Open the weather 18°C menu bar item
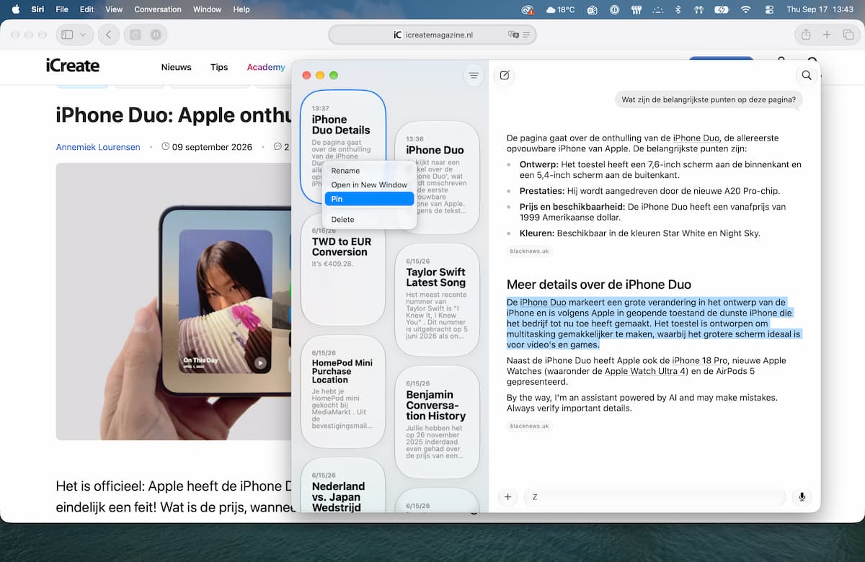 tap(561, 9)
